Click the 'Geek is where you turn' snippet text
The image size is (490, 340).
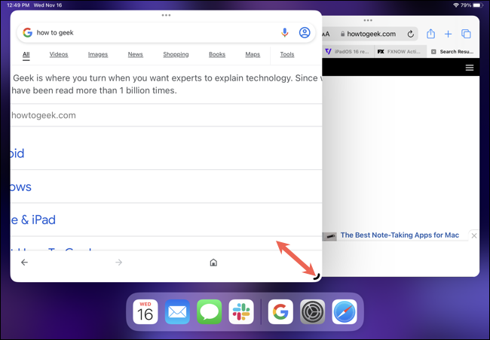(x=167, y=84)
